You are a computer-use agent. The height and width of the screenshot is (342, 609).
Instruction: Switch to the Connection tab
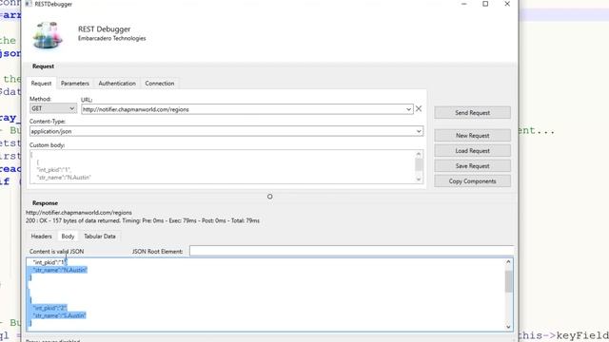pos(160,84)
